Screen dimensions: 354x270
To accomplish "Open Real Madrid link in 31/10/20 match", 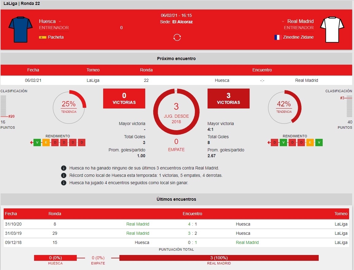I will tap(138, 224).
